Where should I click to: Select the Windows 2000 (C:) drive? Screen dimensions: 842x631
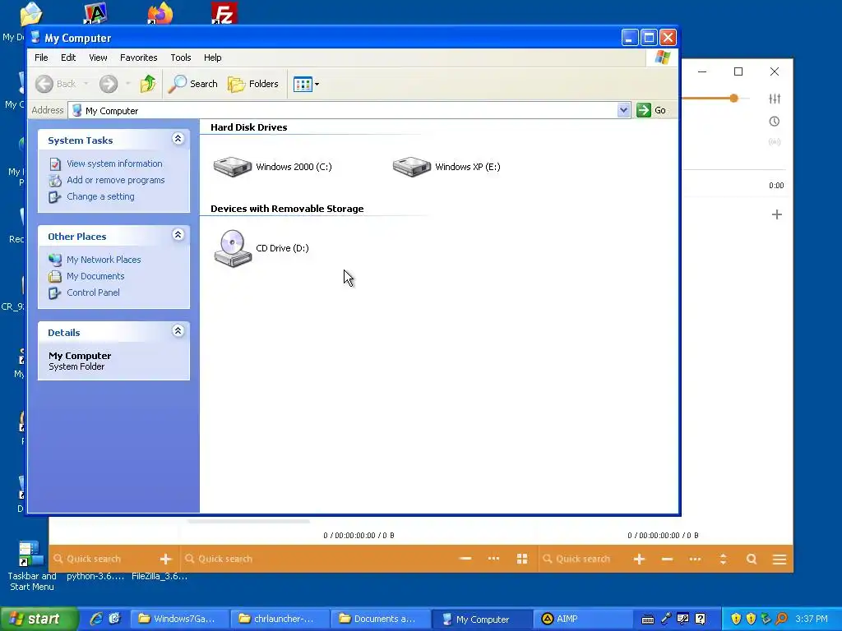click(x=273, y=167)
